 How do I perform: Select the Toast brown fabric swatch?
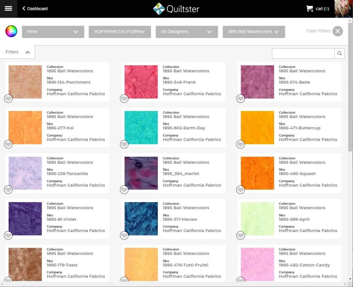[x=25, y=265]
